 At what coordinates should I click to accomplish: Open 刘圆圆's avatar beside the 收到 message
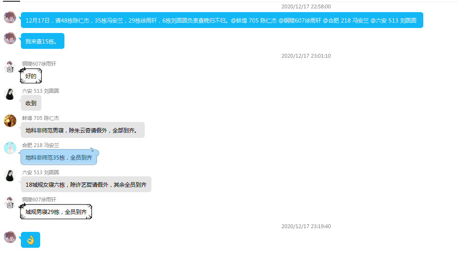point(10,94)
